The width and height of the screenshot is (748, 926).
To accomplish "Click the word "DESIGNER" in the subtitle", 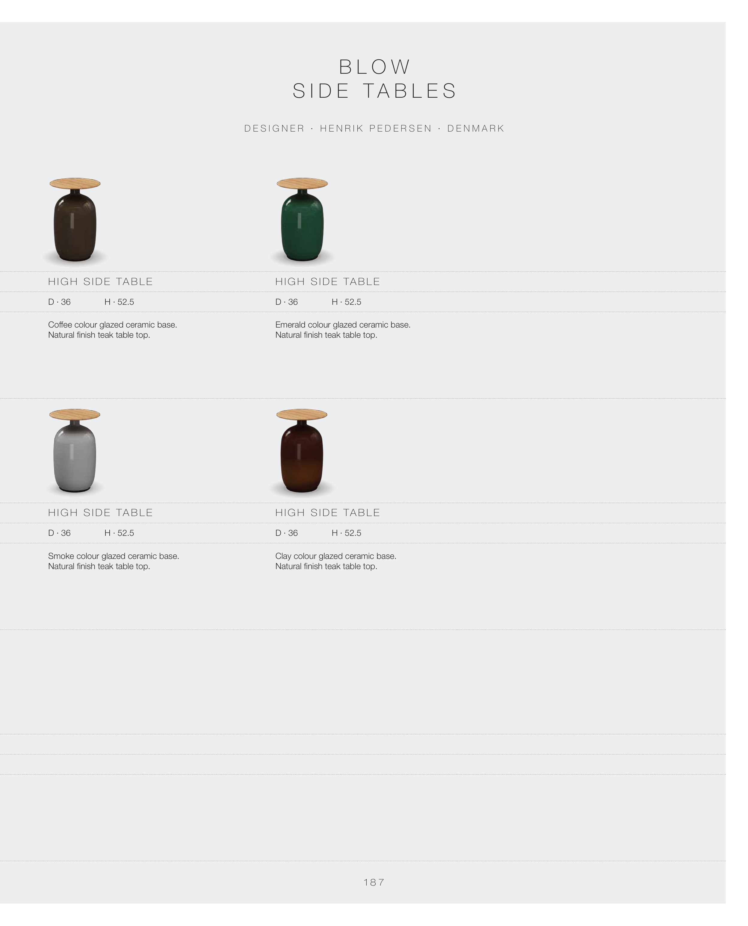I will [x=274, y=129].
